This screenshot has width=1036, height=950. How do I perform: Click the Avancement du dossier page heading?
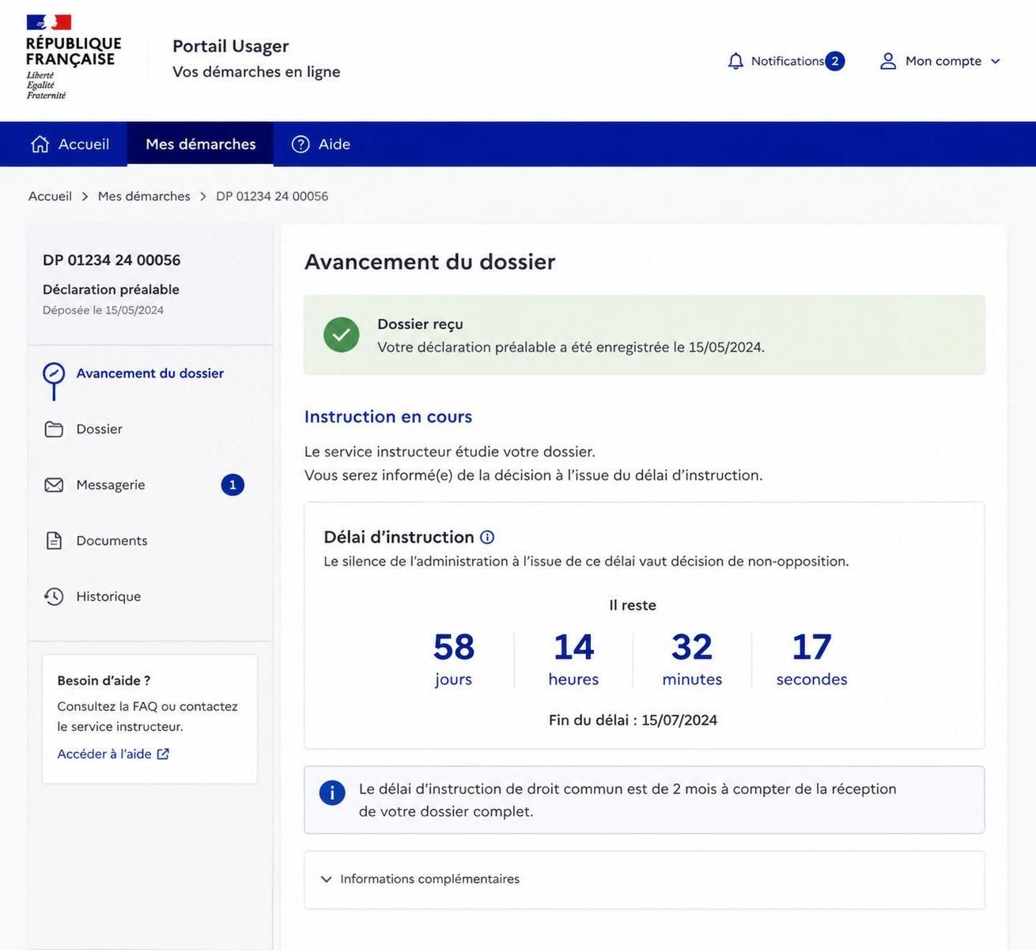430,261
